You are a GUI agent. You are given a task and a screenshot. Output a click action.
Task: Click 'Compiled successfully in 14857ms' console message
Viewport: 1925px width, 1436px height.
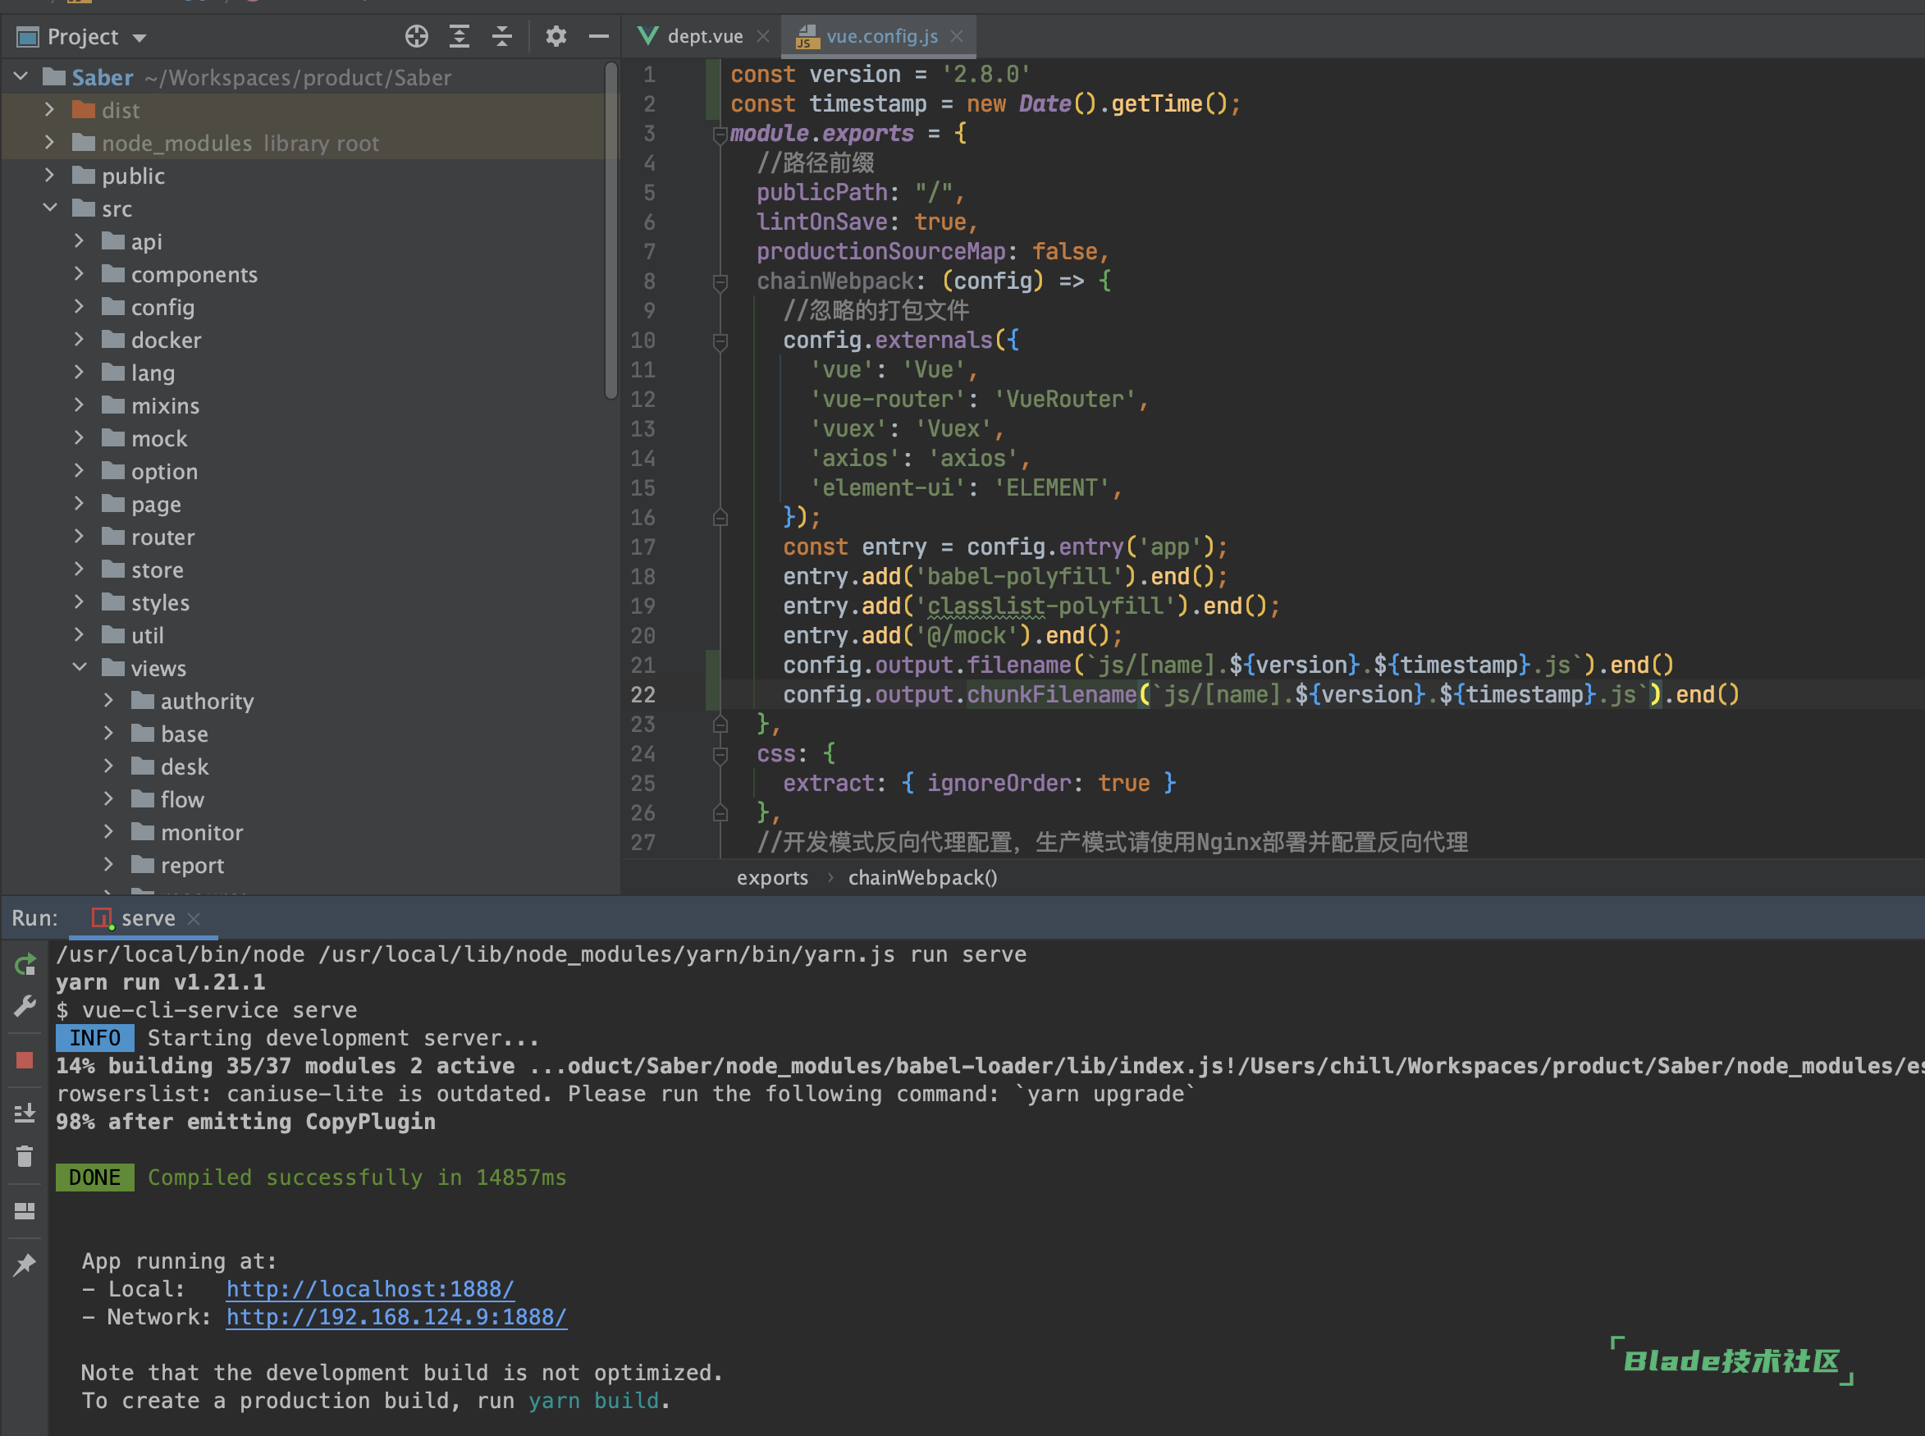tap(356, 1178)
